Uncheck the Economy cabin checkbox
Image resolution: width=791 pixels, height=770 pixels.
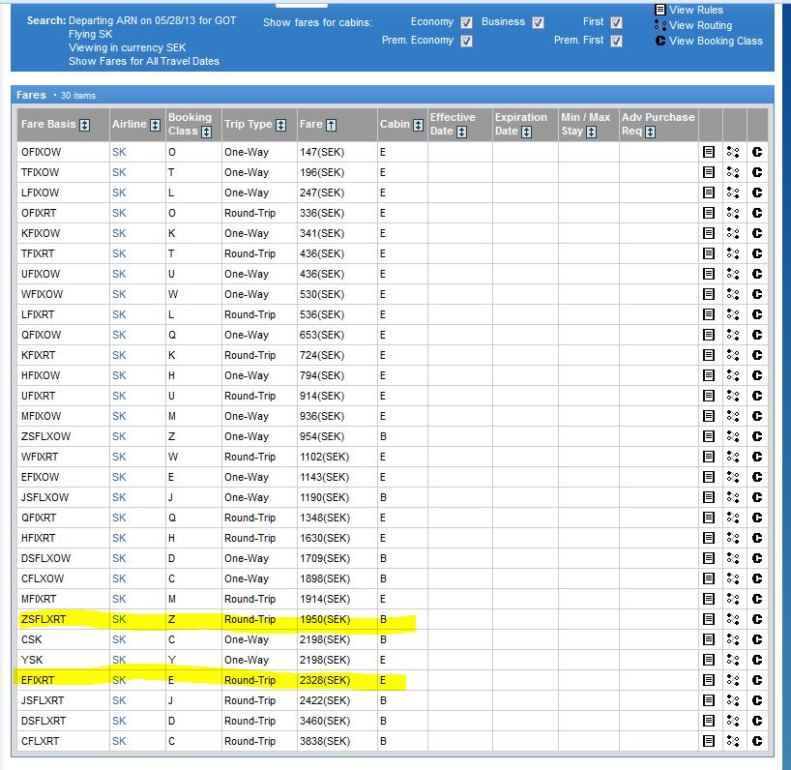pyautogui.click(x=467, y=22)
